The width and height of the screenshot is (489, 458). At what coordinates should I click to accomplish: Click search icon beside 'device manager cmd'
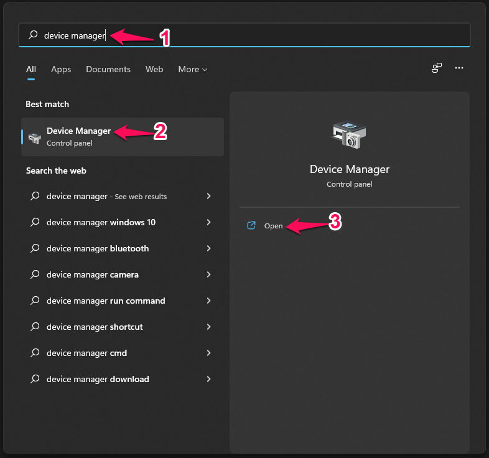35,353
